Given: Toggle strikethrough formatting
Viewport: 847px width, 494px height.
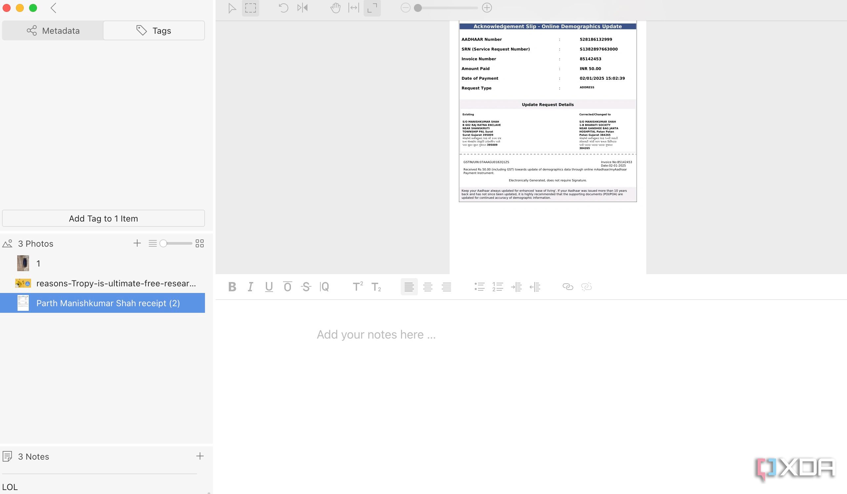Looking at the screenshot, I should click(x=306, y=287).
